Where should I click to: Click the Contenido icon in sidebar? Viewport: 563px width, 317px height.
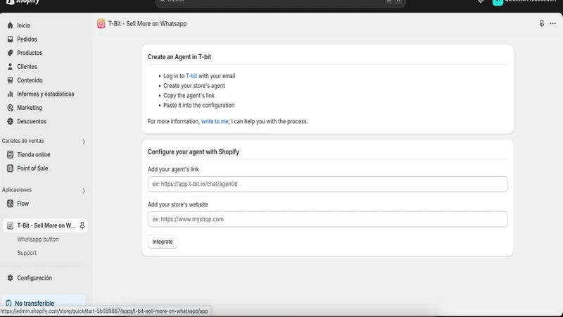coord(10,80)
